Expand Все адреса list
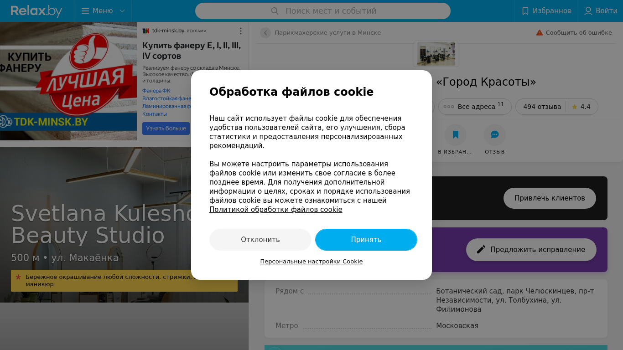This screenshot has height=350, width=623. [475, 107]
